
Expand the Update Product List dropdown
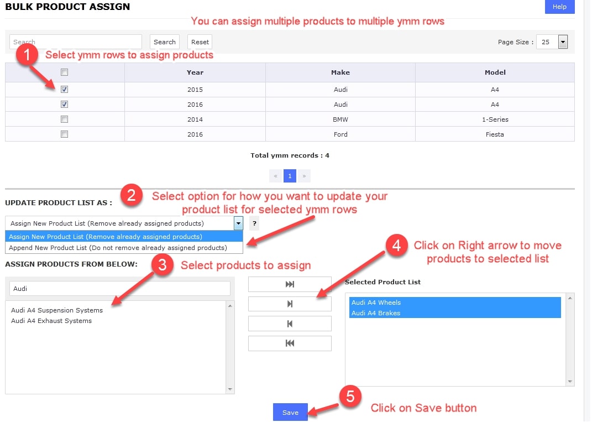pos(238,223)
